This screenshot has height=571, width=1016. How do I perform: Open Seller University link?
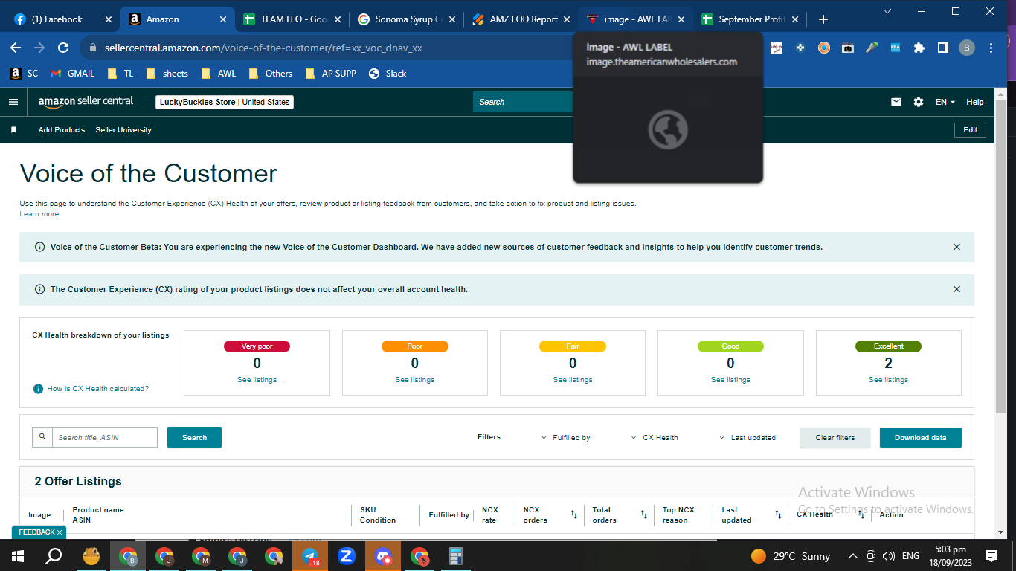click(123, 130)
